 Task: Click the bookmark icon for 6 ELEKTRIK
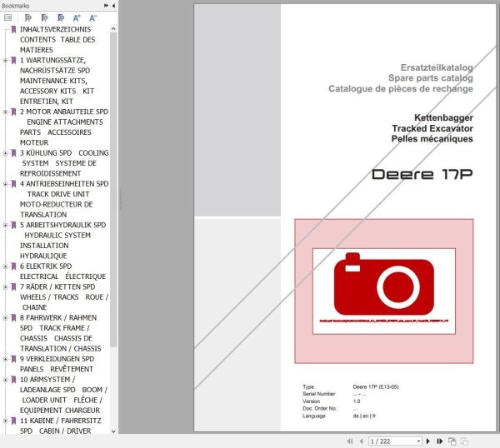click(13, 266)
